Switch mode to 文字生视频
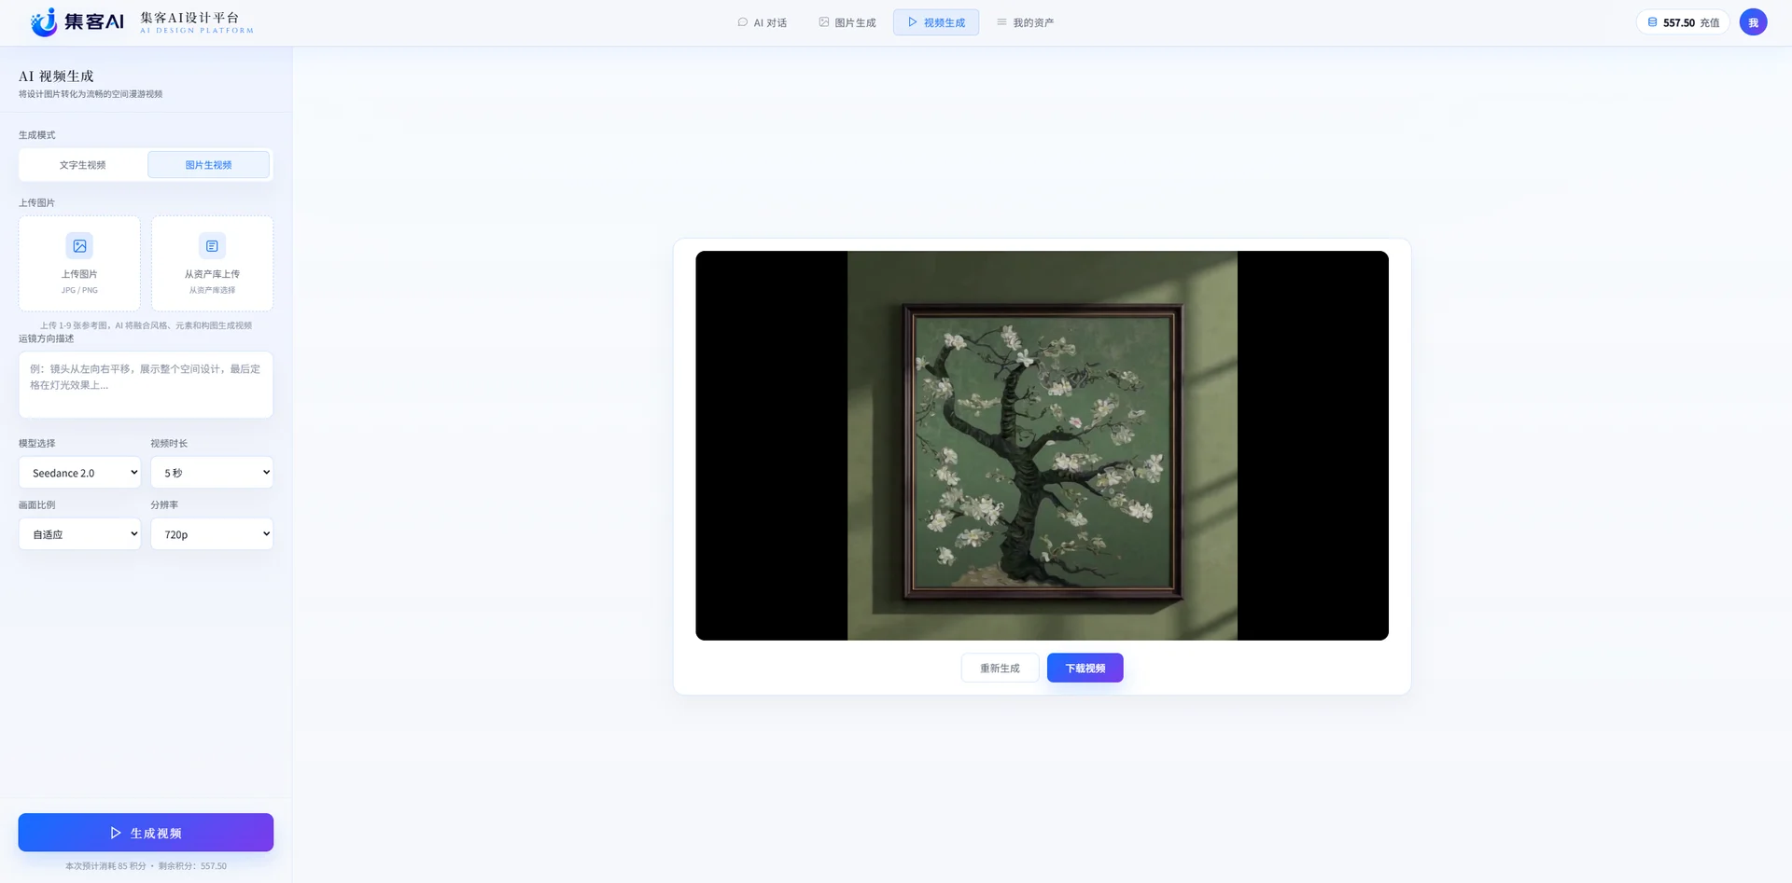The height and width of the screenshot is (883, 1792). pos(83,165)
